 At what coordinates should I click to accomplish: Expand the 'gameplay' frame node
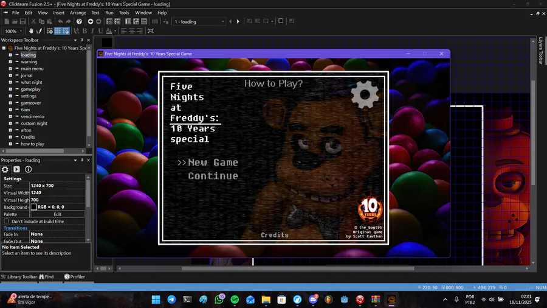point(10,89)
